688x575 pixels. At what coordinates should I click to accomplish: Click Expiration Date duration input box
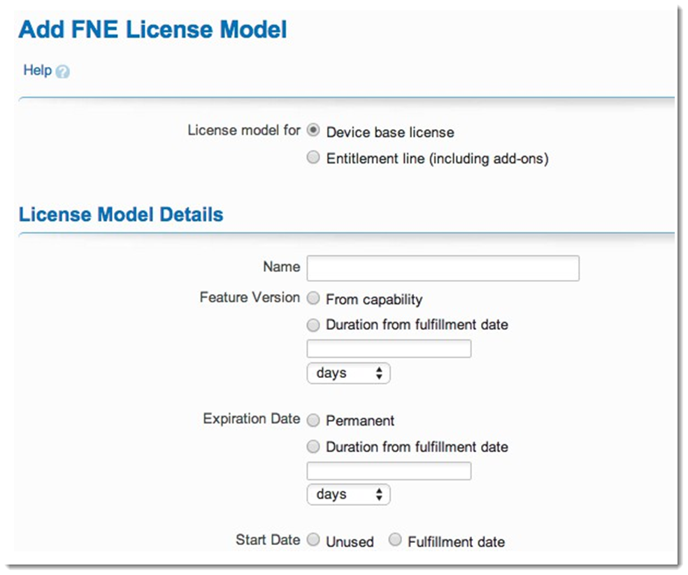(x=389, y=471)
